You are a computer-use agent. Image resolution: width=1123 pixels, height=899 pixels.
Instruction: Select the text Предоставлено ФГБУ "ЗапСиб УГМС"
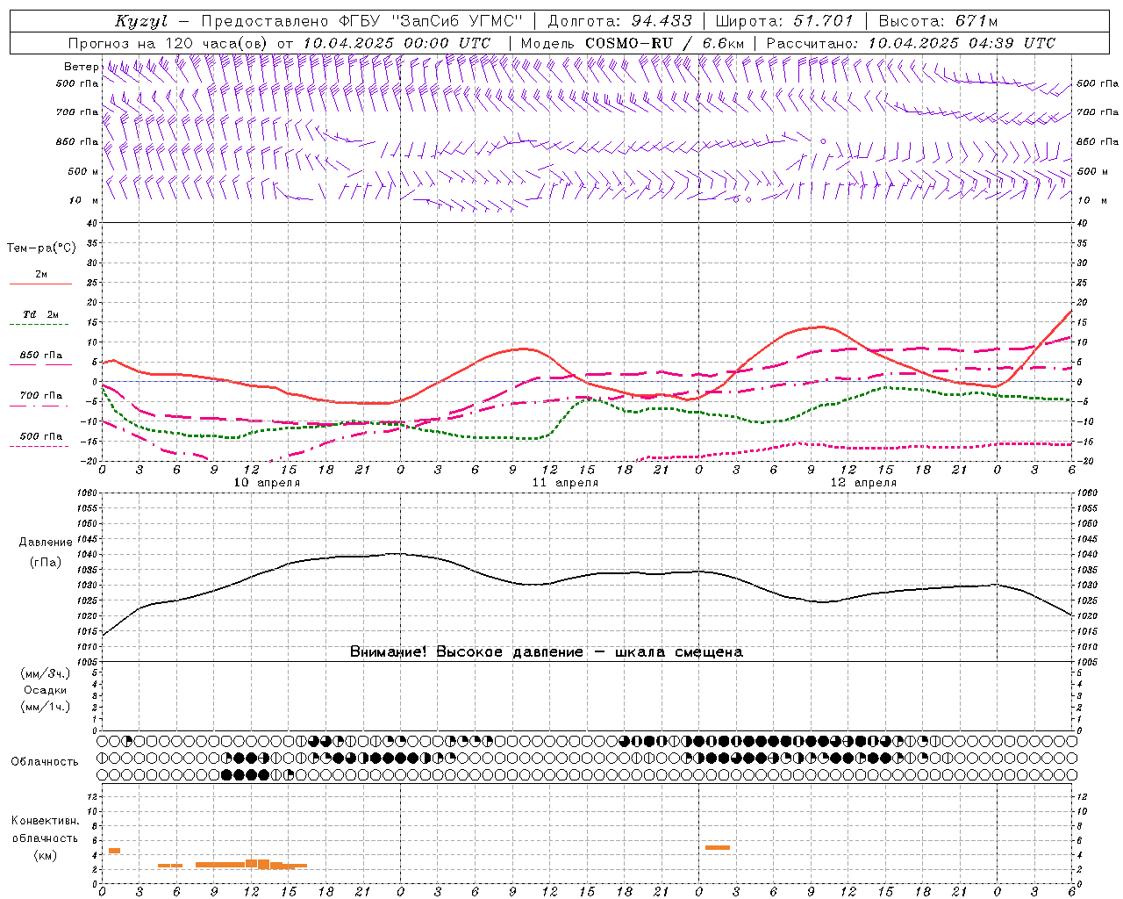click(x=362, y=21)
